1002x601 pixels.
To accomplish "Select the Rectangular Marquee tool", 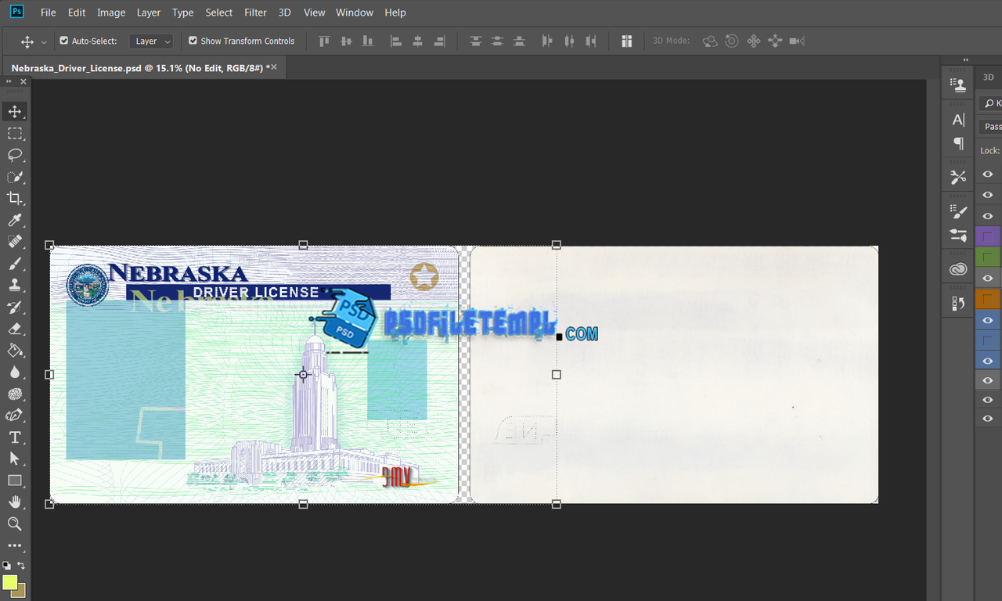I will [x=15, y=133].
